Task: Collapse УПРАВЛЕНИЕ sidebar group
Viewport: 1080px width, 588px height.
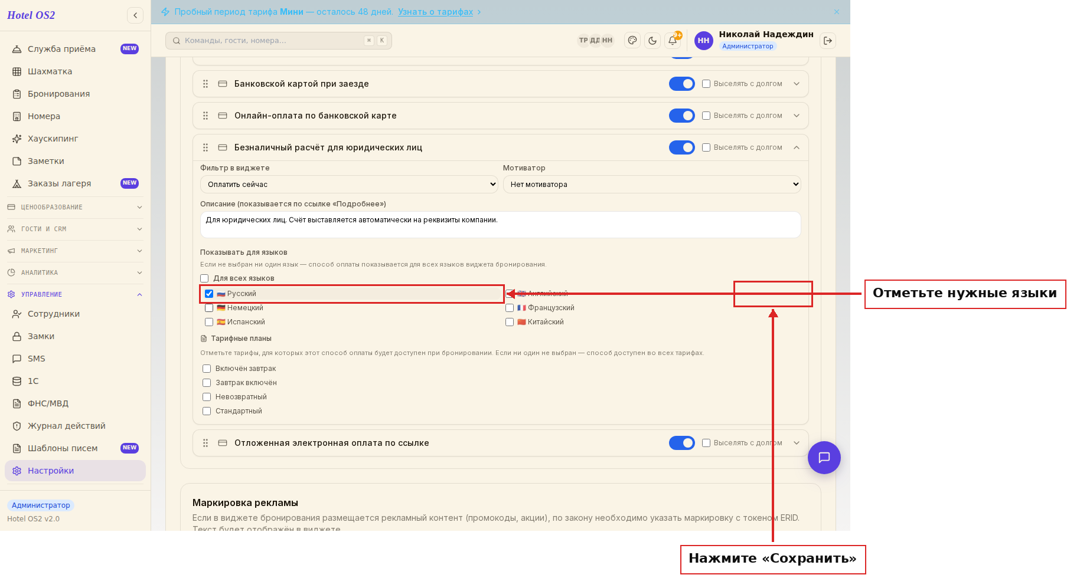Action: pos(75,294)
